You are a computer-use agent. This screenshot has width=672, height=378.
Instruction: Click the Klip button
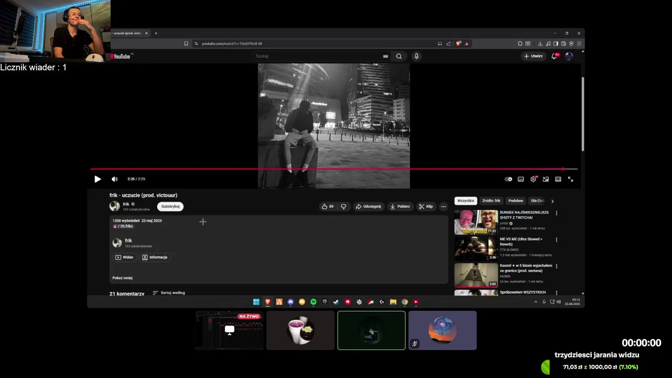coord(426,206)
